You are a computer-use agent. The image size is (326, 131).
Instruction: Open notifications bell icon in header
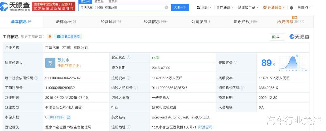pos(291,8)
